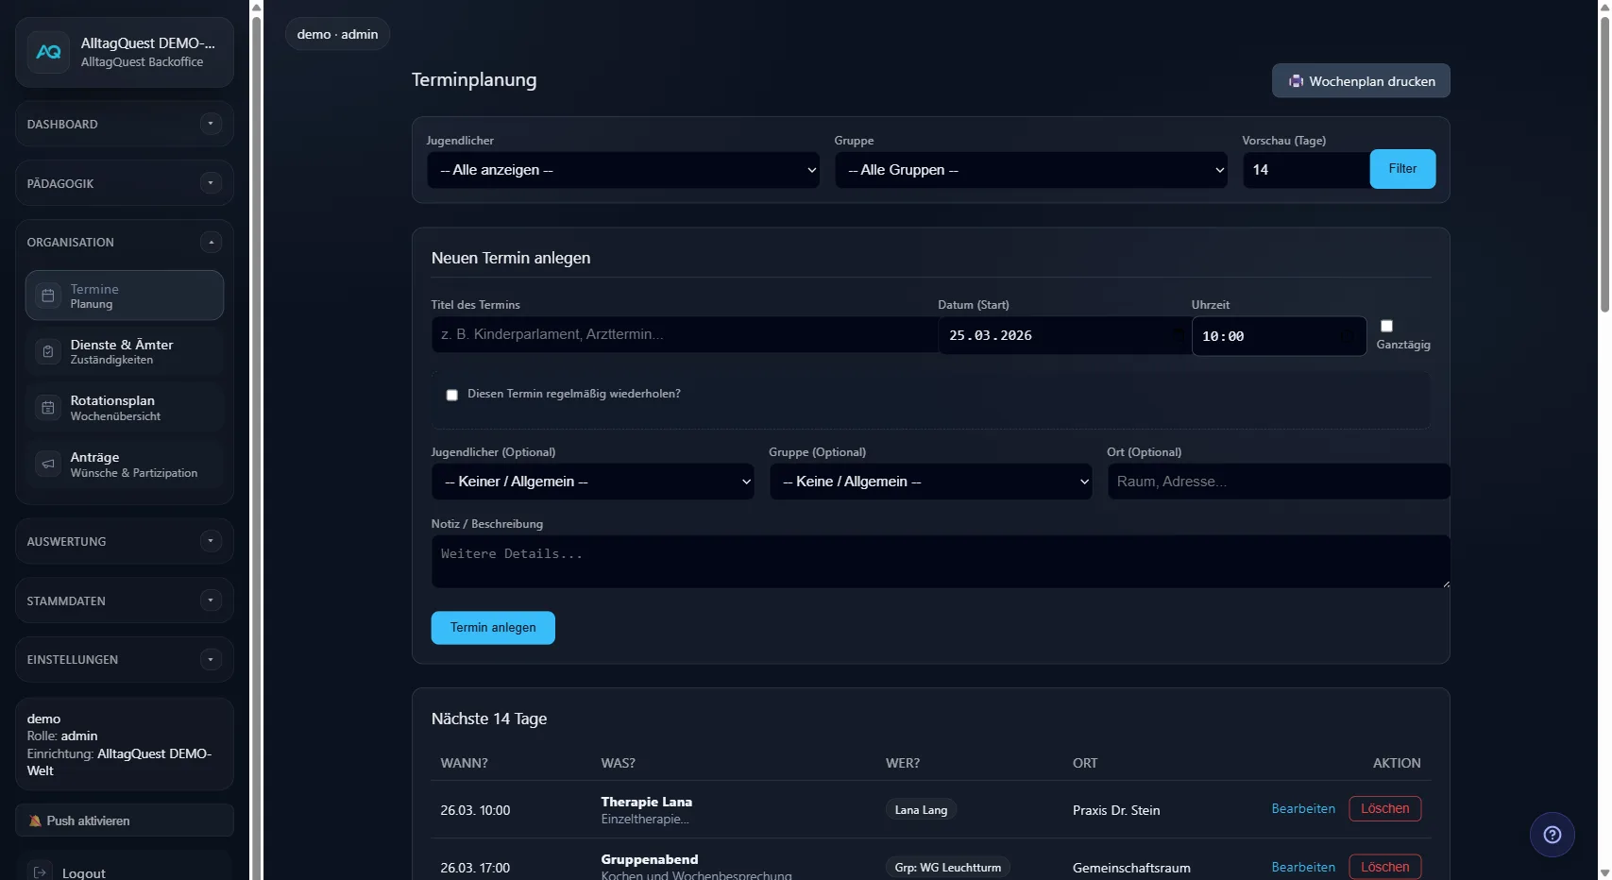Check 'Diesen Termin regelmäßig wiederholen?'
Image resolution: width=1612 pixels, height=880 pixels.
click(451, 395)
